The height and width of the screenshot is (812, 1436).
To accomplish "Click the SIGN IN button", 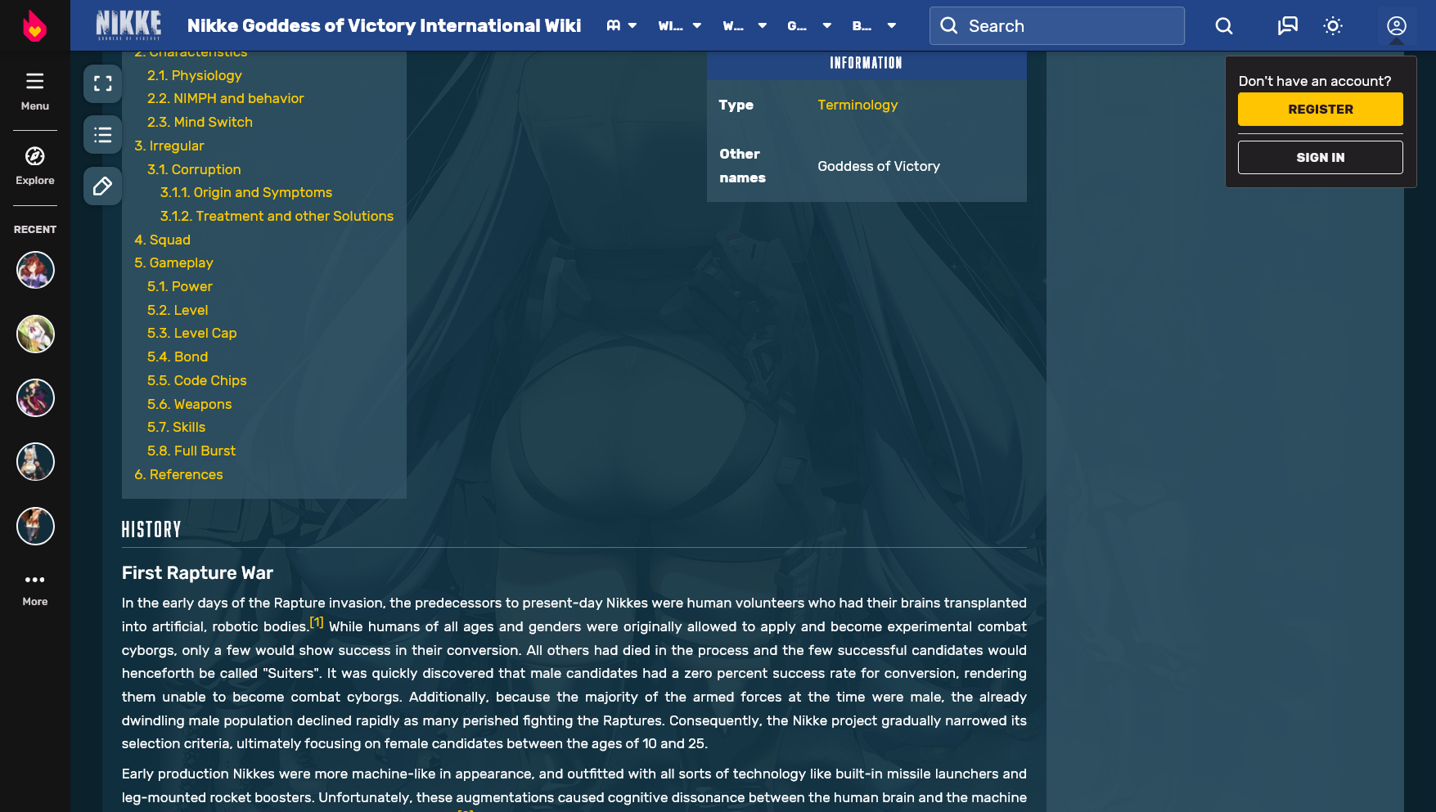I will 1320,157.
